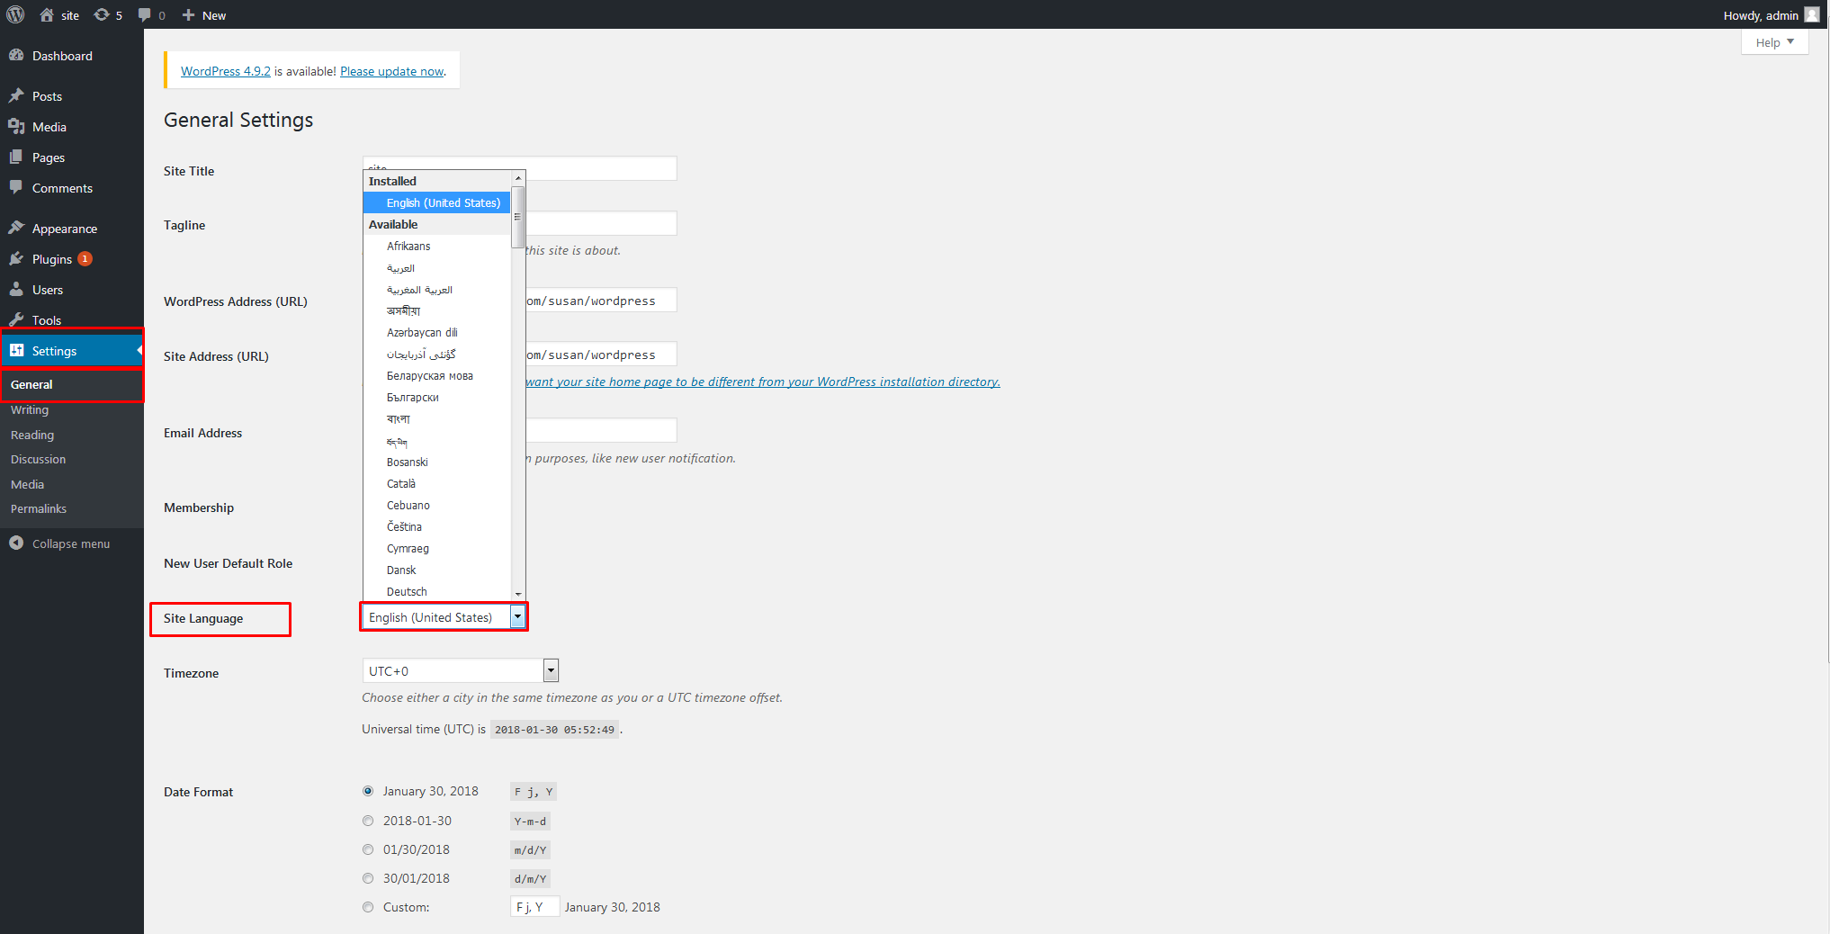
Task: Toggle the Site Language dropdown arrow
Action: click(517, 617)
